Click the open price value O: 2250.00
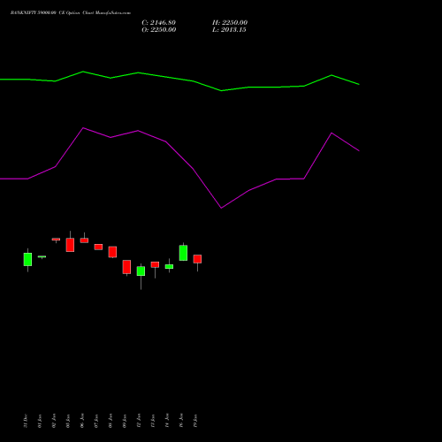Viewport: 442px width, 442px height. [x=159, y=30]
